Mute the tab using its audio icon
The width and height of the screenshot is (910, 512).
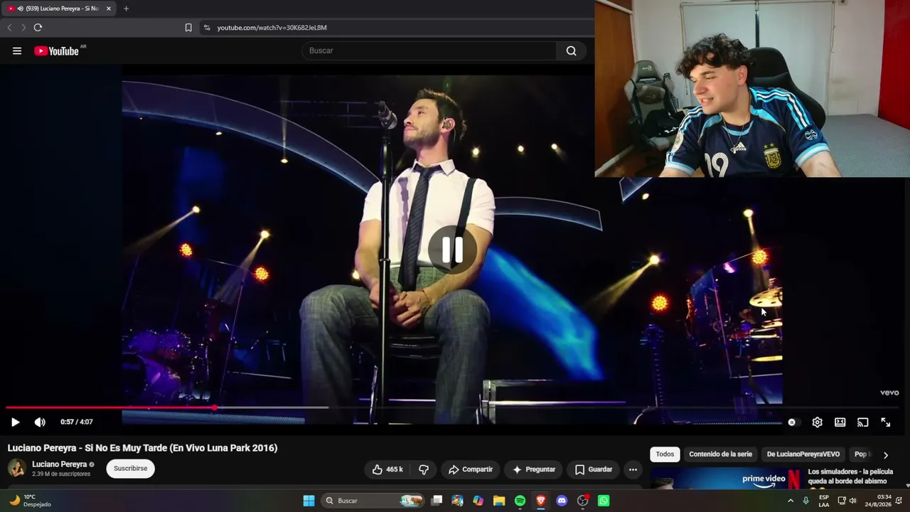20,9
